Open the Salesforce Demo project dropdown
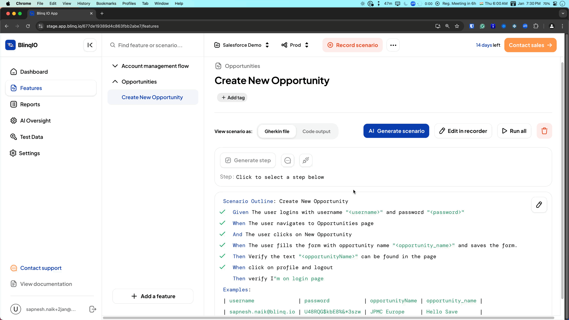 click(242, 45)
